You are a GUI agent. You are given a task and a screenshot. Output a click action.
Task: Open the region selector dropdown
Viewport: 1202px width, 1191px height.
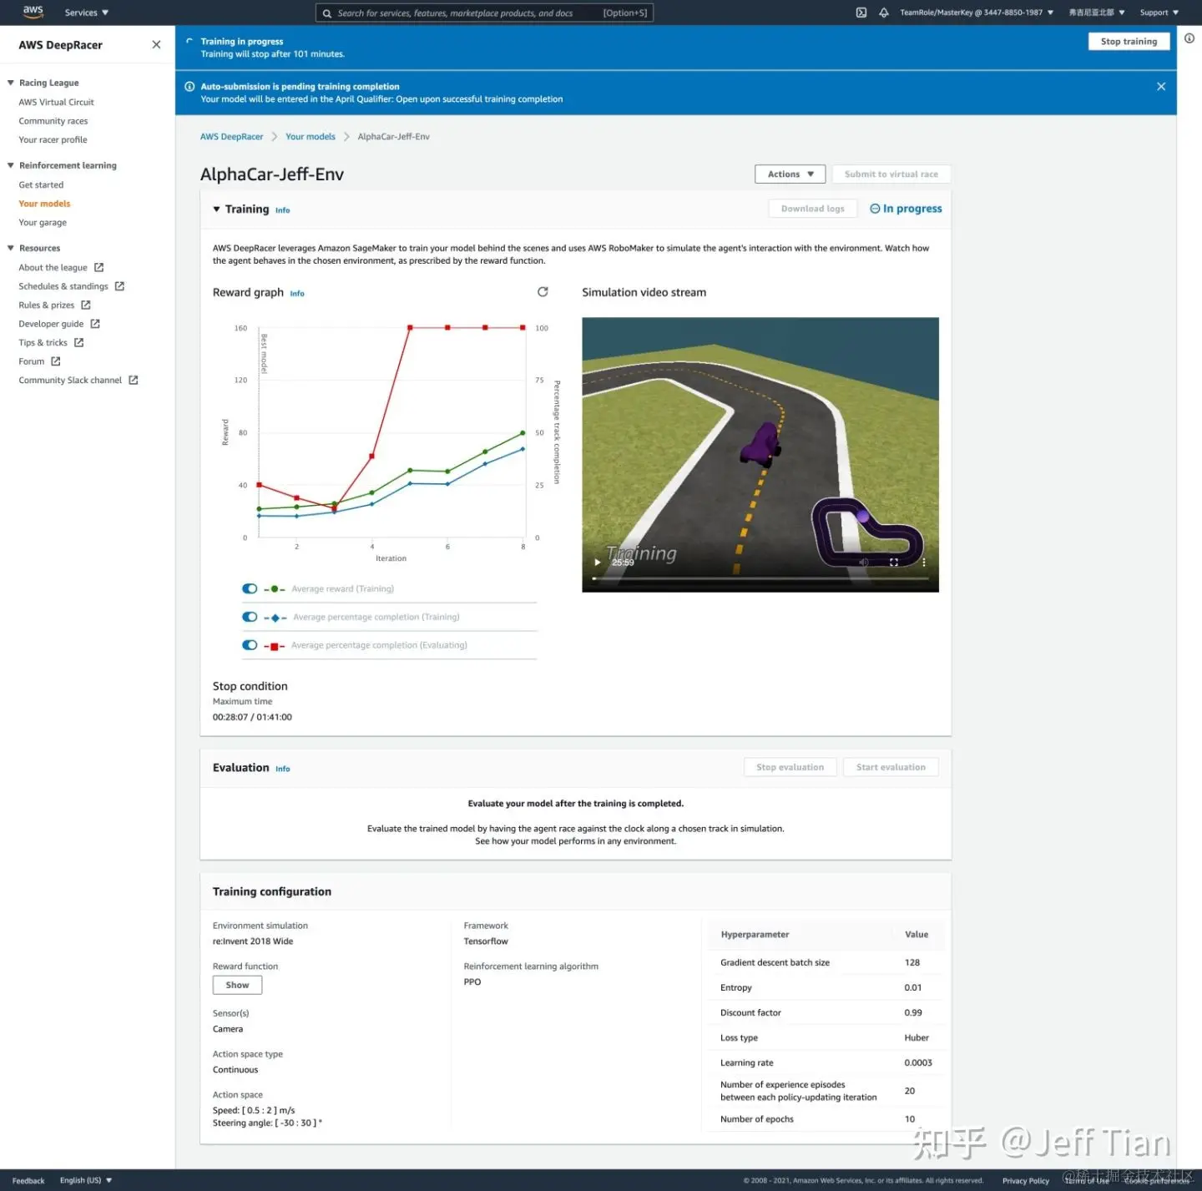[1097, 13]
